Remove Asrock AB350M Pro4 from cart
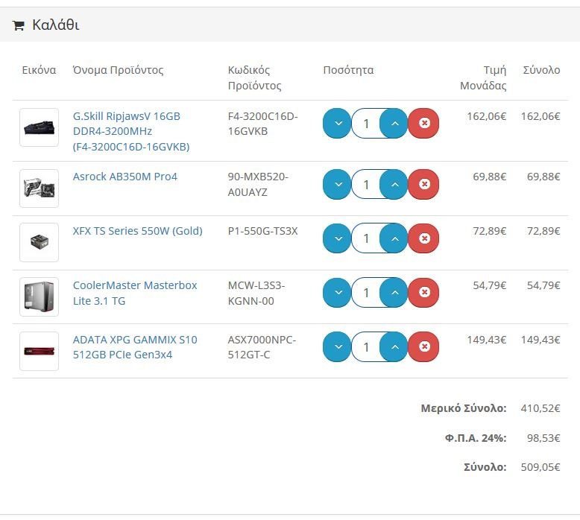 [x=424, y=184]
